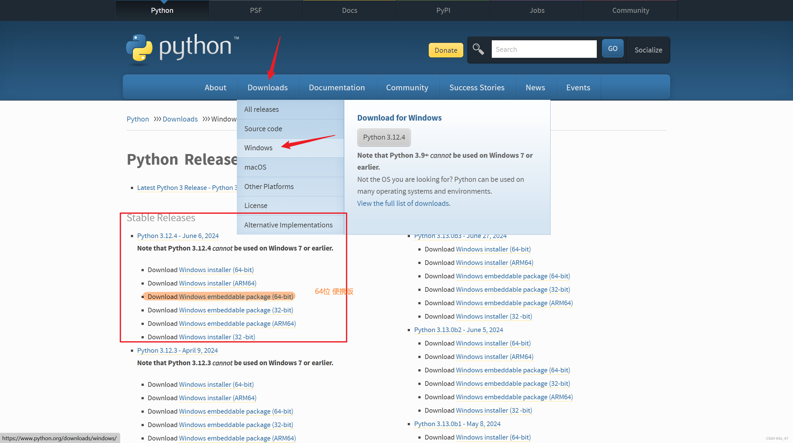This screenshot has width=793, height=443.
Task: Download Windows embeddable package 64-bit for 3.12.4
Action: point(236,296)
